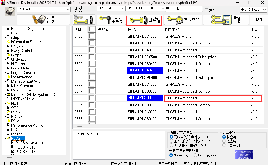
Task: Click the 许可证名称 column header
Action: [x=173, y=30]
